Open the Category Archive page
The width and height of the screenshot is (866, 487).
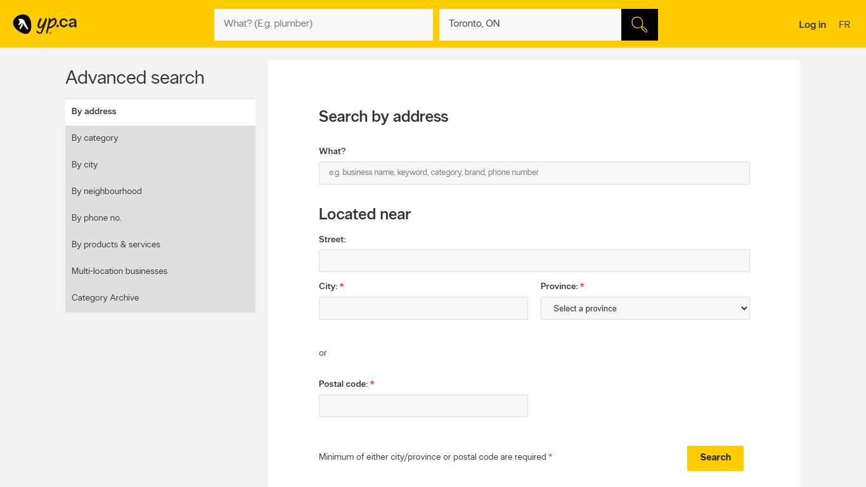pos(105,297)
